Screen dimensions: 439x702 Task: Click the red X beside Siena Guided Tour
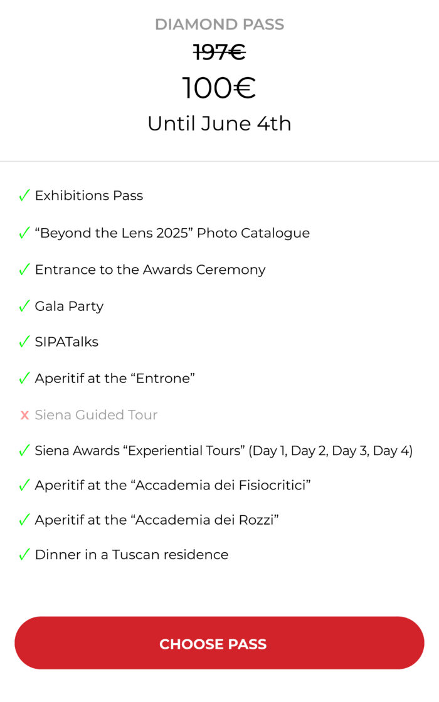24,416
